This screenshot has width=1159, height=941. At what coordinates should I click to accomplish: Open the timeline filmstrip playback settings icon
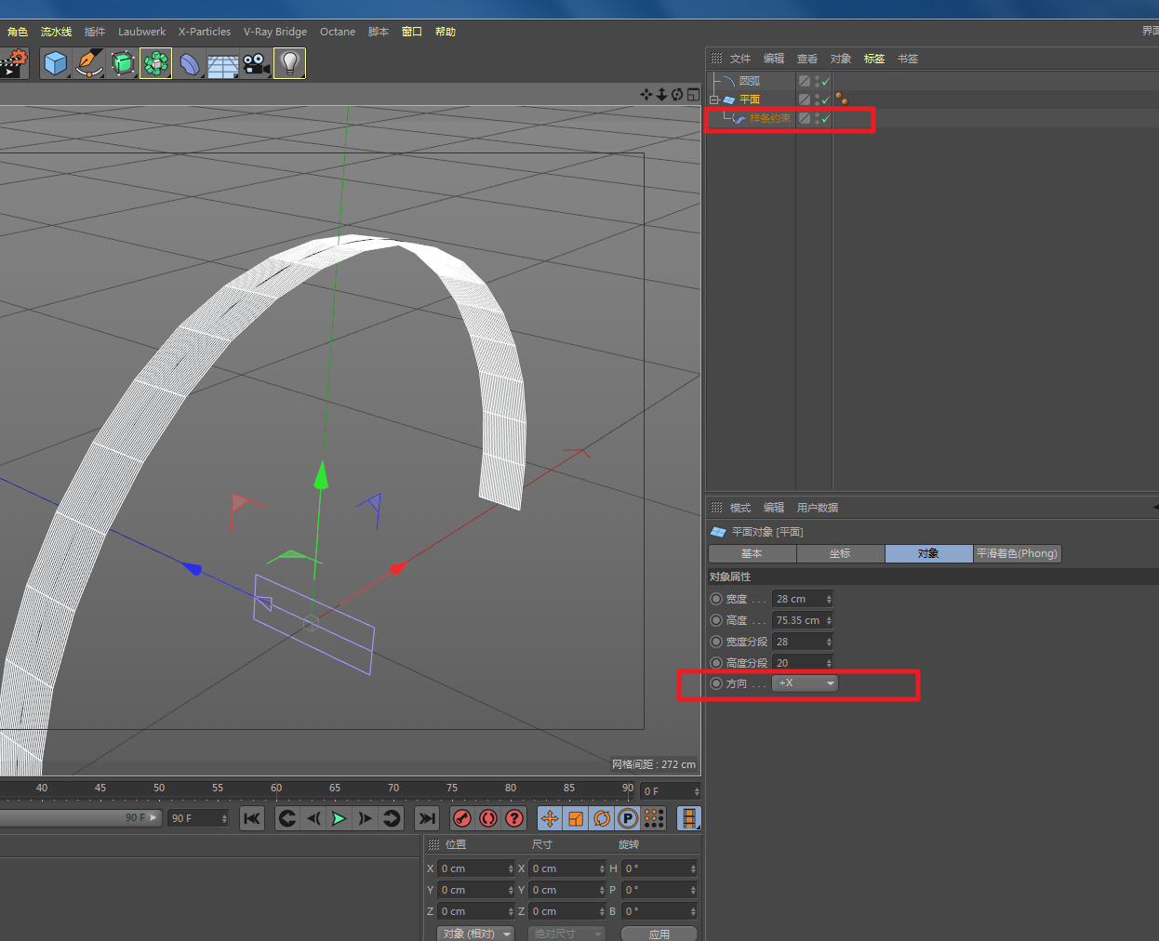click(689, 818)
